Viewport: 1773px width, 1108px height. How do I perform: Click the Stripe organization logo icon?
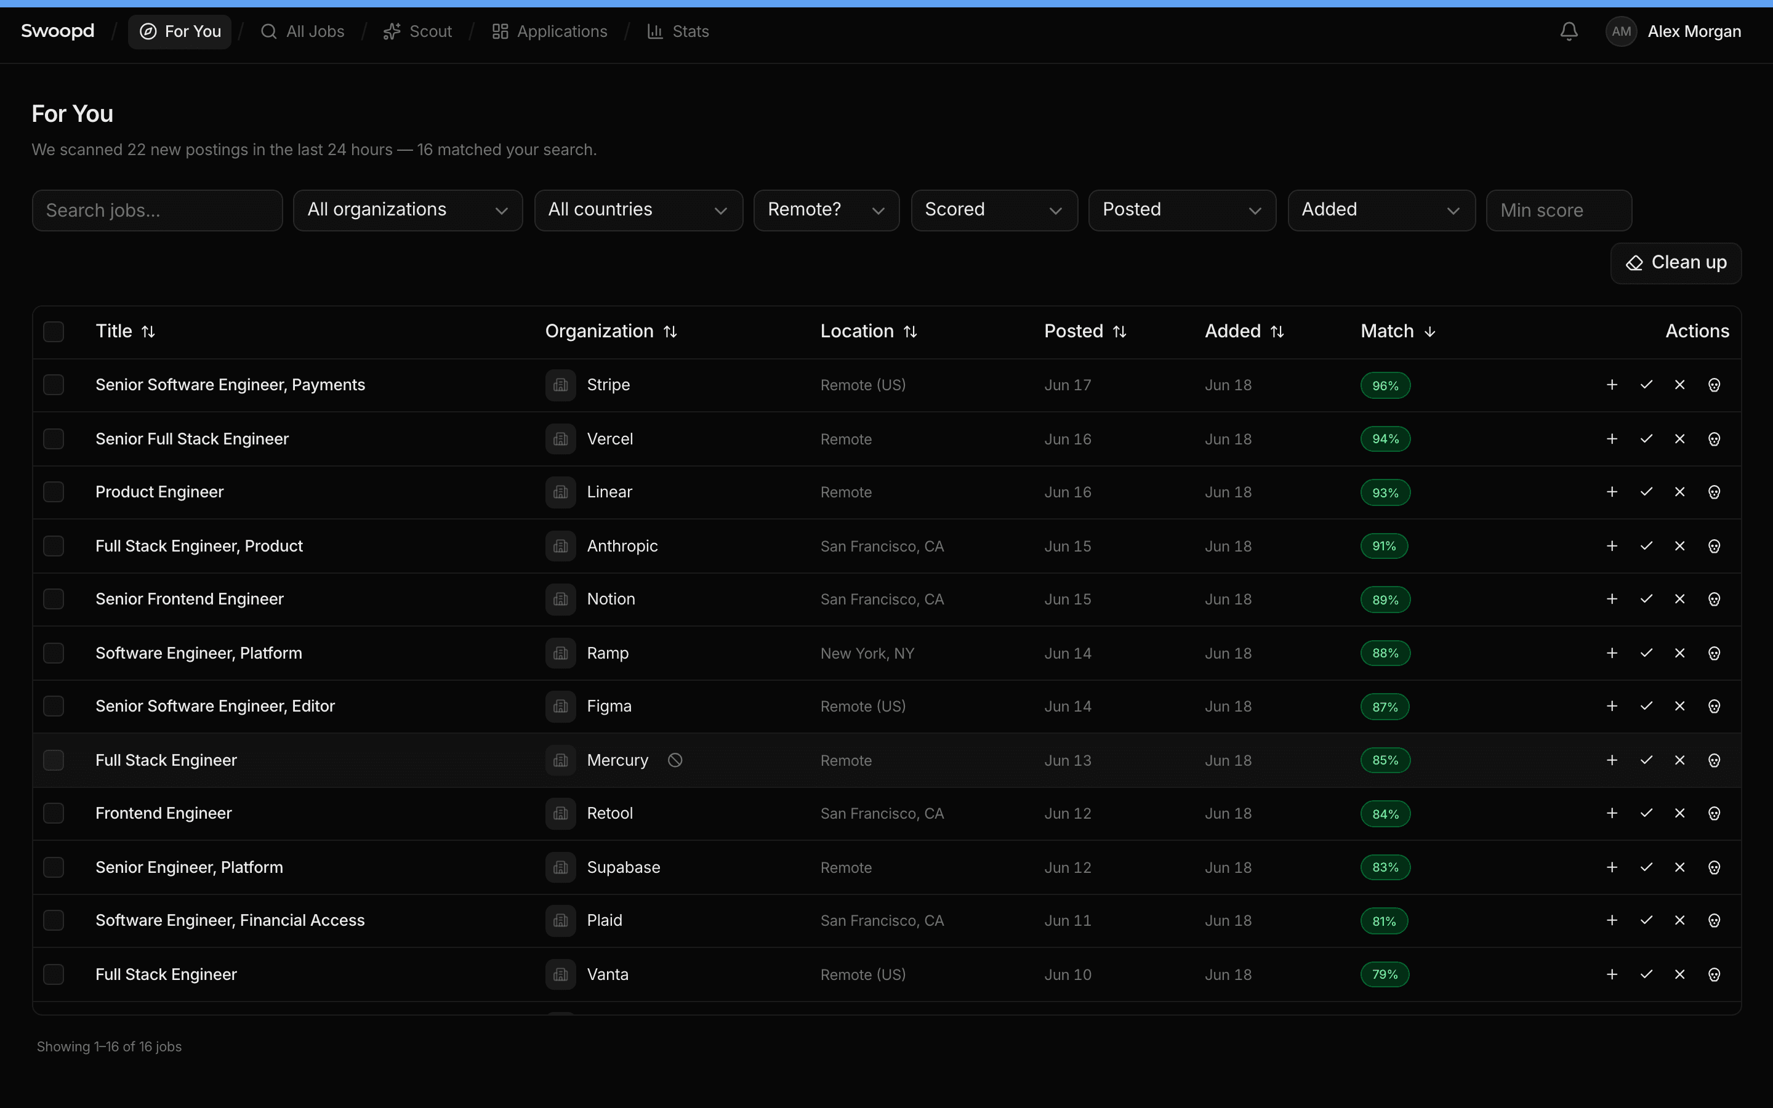pos(560,385)
